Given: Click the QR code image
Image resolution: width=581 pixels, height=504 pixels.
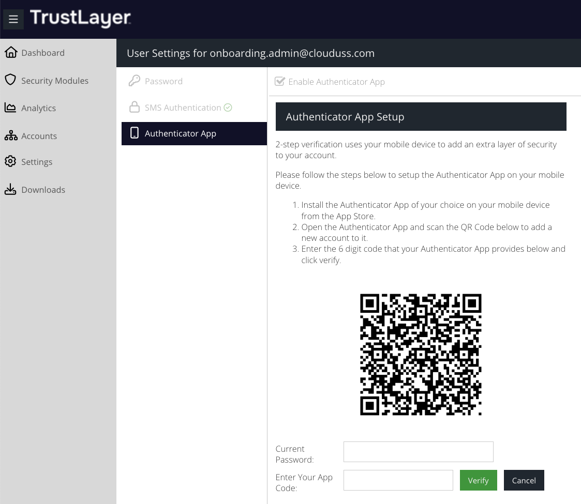Looking at the screenshot, I should [x=421, y=355].
